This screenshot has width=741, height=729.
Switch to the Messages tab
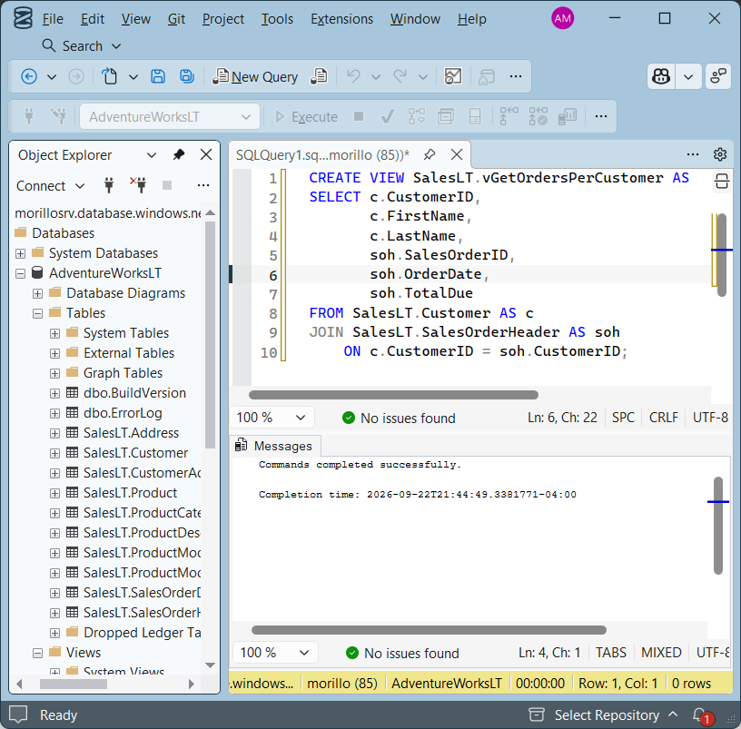pyautogui.click(x=274, y=446)
